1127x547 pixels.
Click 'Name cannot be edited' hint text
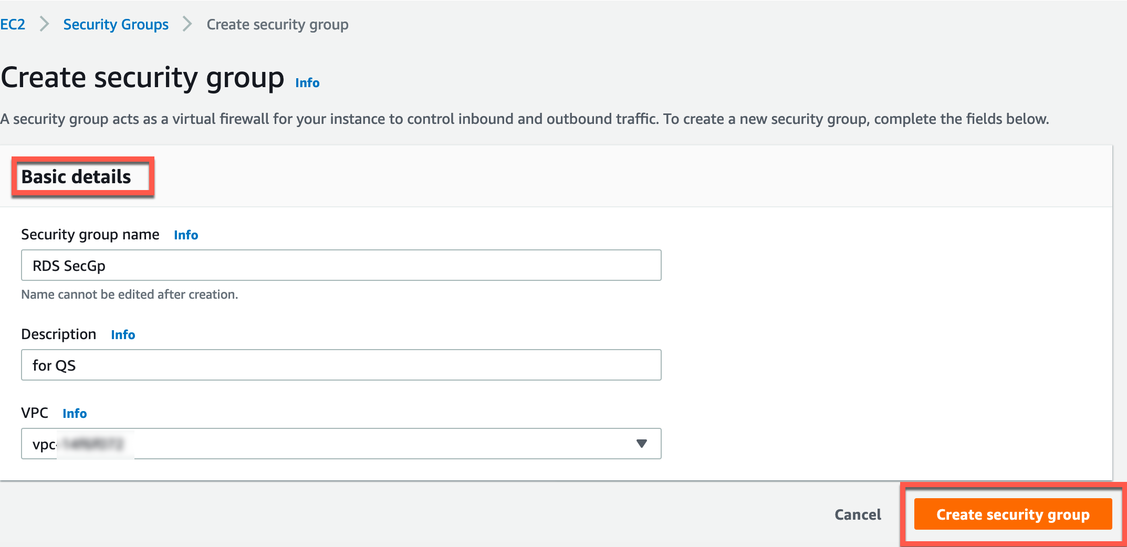tap(129, 294)
